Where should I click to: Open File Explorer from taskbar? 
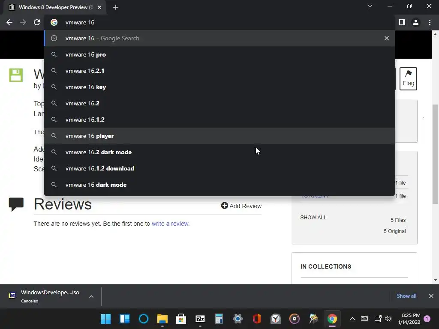[x=162, y=319]
